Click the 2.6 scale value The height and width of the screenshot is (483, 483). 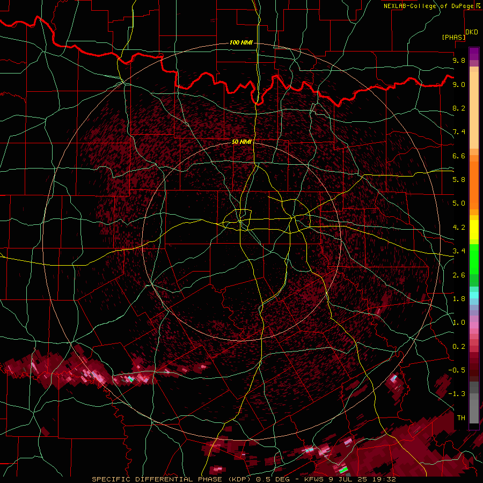click(x=459, y=275)
